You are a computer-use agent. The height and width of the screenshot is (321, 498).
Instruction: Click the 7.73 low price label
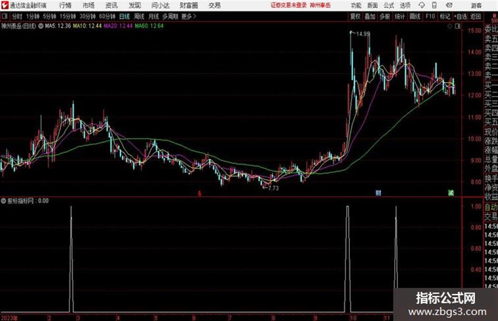[x=273, y=188]
